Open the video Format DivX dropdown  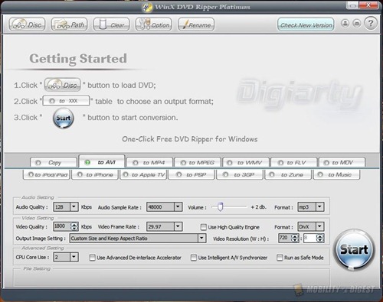point(319,226)
